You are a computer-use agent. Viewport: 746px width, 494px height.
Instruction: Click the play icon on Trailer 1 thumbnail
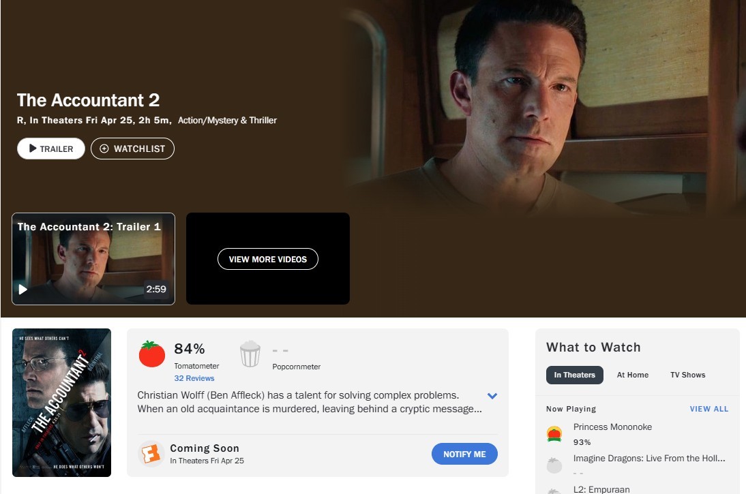(23, 289)
